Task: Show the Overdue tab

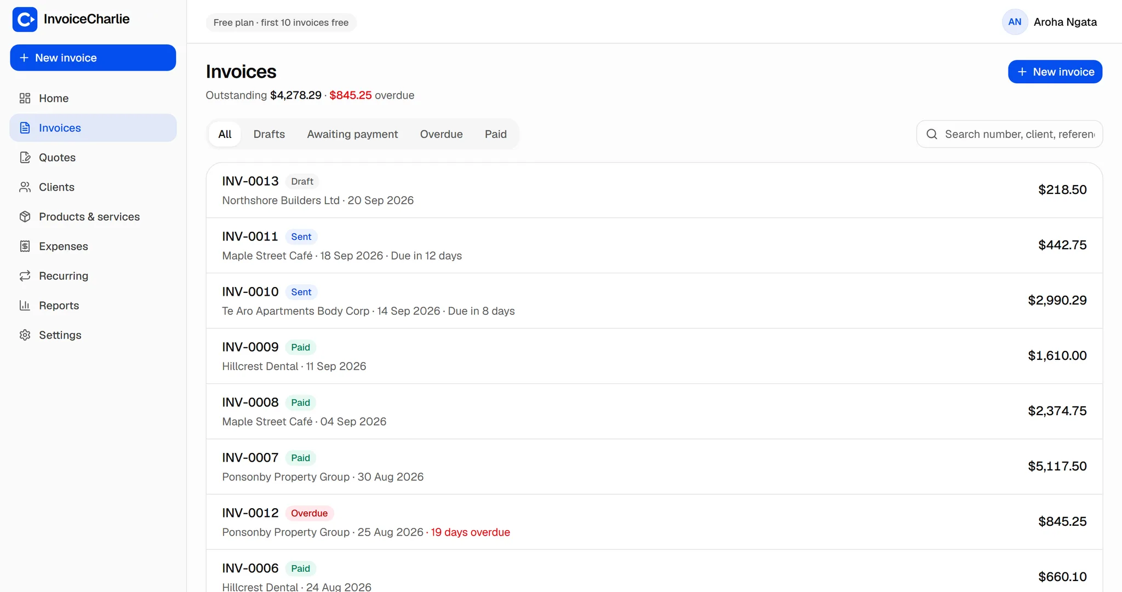Action: [441, 134]
